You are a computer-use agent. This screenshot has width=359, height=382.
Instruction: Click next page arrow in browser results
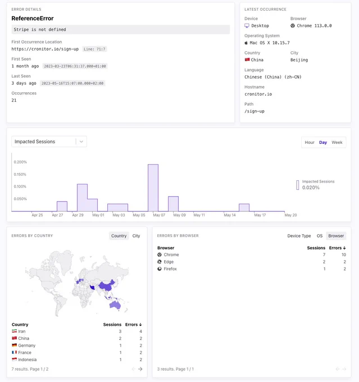click(344, 369)
